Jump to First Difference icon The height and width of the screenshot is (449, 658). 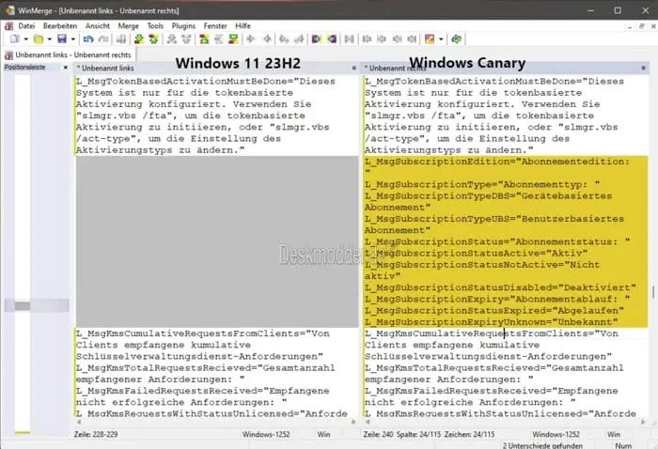204,39
